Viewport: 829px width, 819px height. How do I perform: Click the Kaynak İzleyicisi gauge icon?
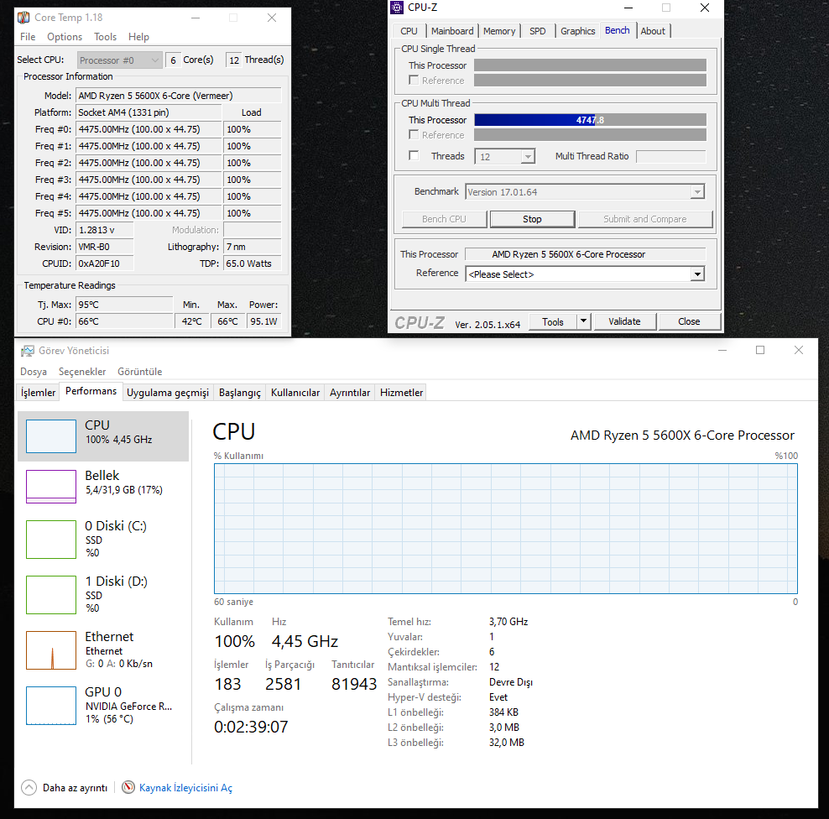point(128,787)
